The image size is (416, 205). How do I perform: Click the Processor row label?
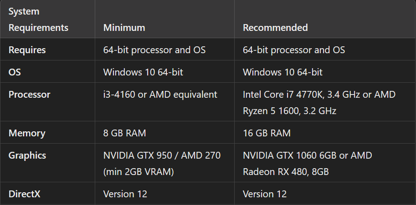[29, 95]
